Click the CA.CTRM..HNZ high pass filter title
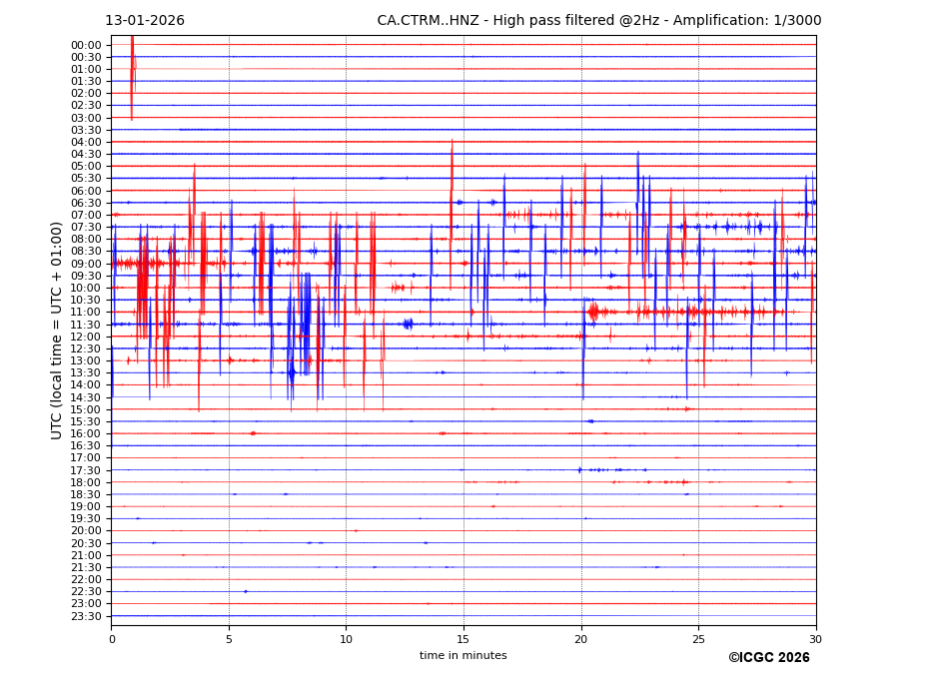 598,21
